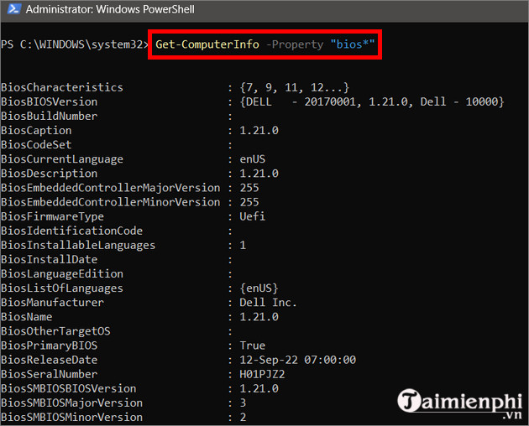Click the PowerShell icon in title bar
This screenshot has height=426, width=529.
[11, 11]
